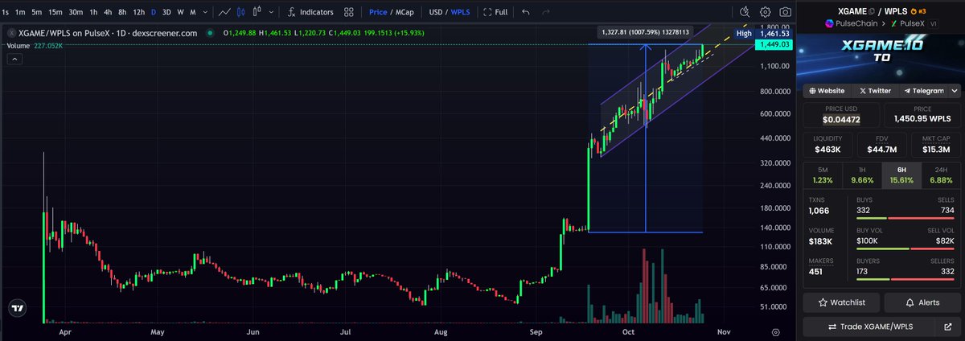
Task: Open the token Twitter link
Action: pos(875,91)
